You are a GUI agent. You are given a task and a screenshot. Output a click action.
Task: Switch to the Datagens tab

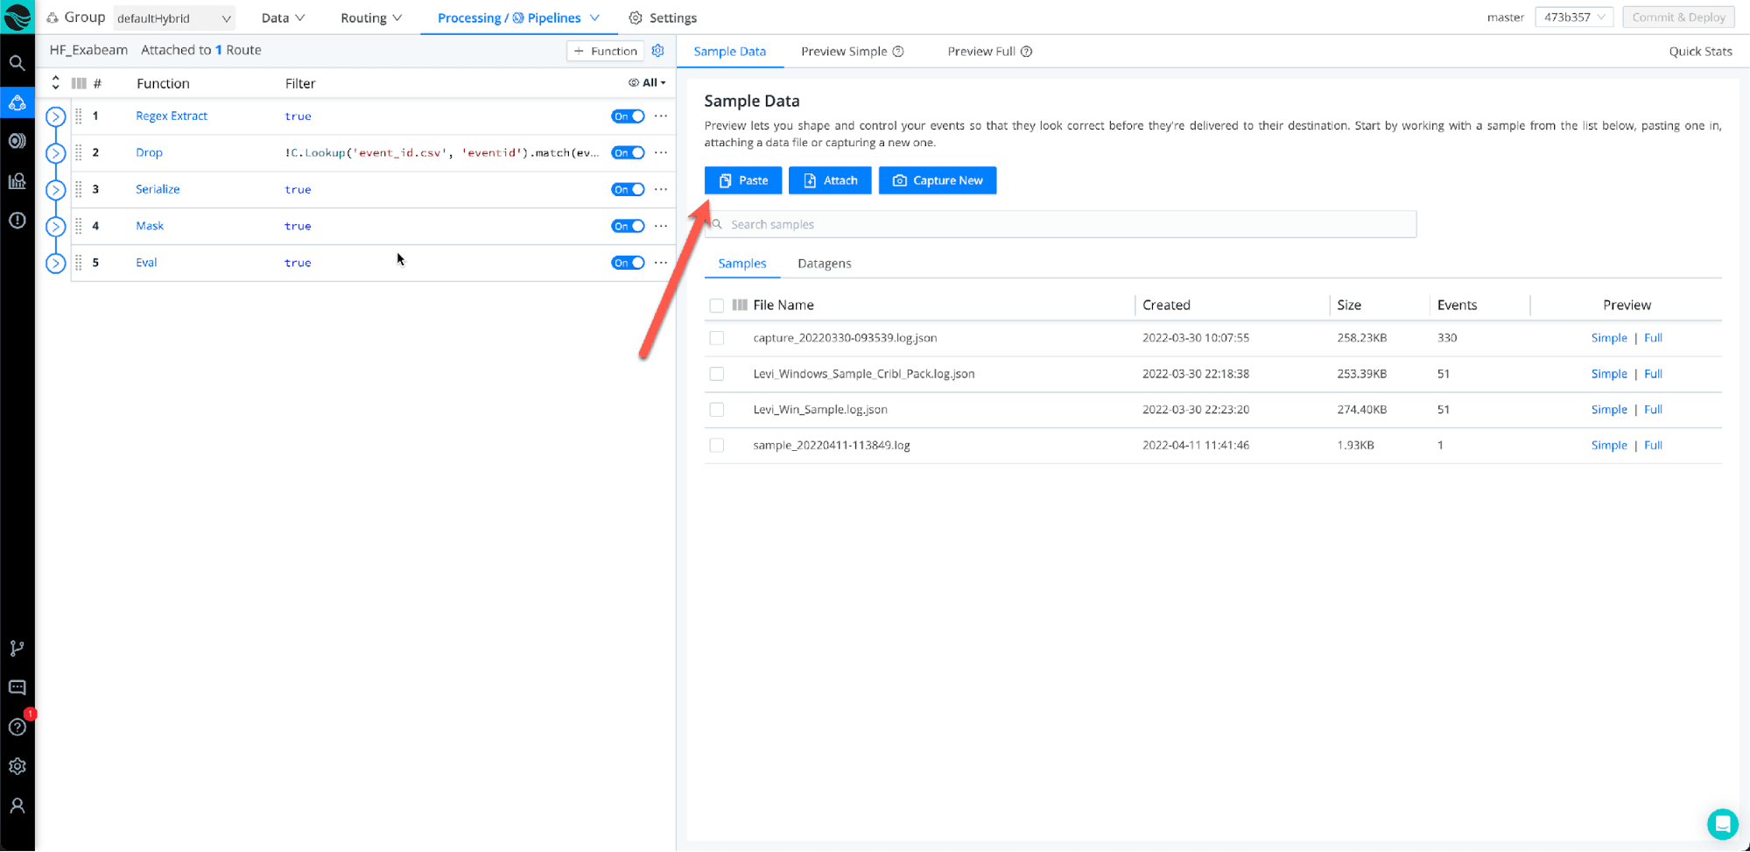click(x=824, y=264)
